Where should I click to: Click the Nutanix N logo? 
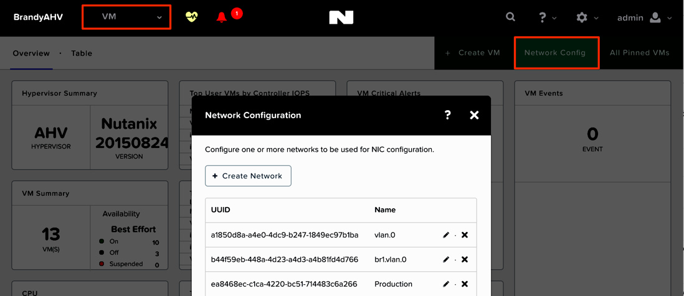(341, 17)
